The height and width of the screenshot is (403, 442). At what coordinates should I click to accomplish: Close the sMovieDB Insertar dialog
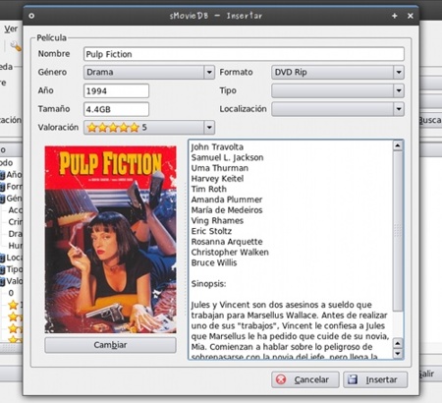tap(411, 16)
